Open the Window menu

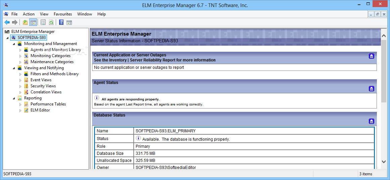coord(85,14)
